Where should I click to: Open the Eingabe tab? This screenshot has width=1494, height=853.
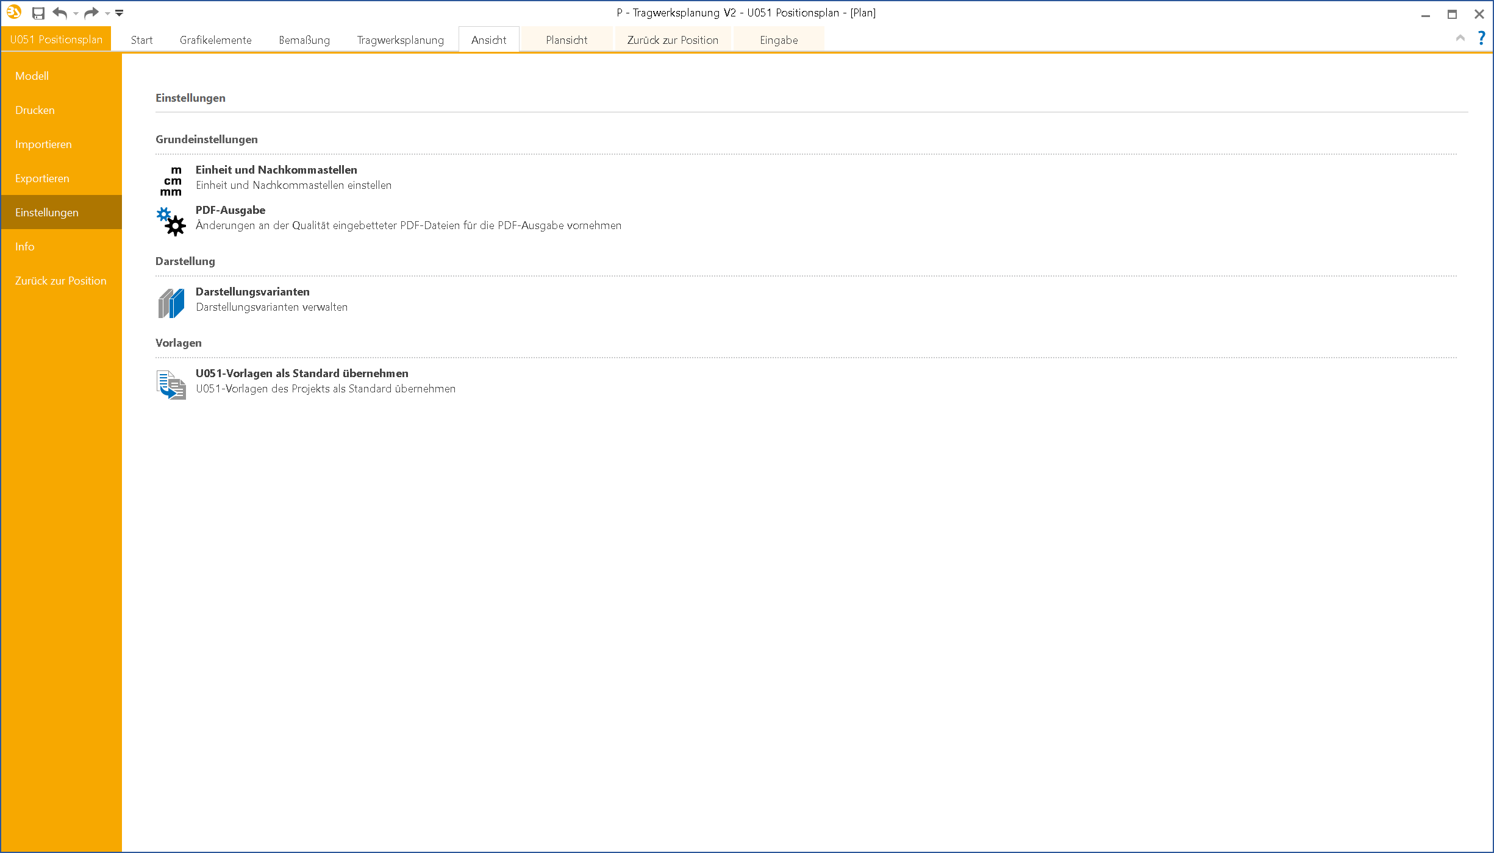(779, 40)
